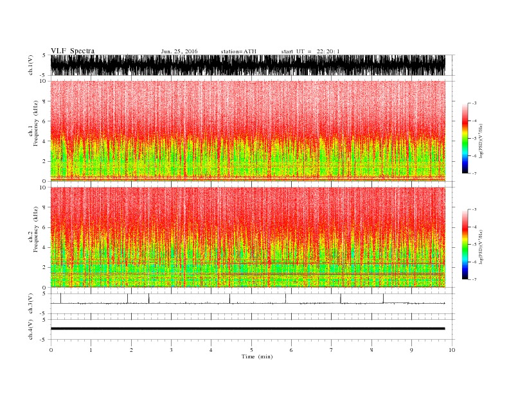Select the date text "Jun. 25, 2016"
This screenshot has height=393, width=509.
(x=179, y=51)
